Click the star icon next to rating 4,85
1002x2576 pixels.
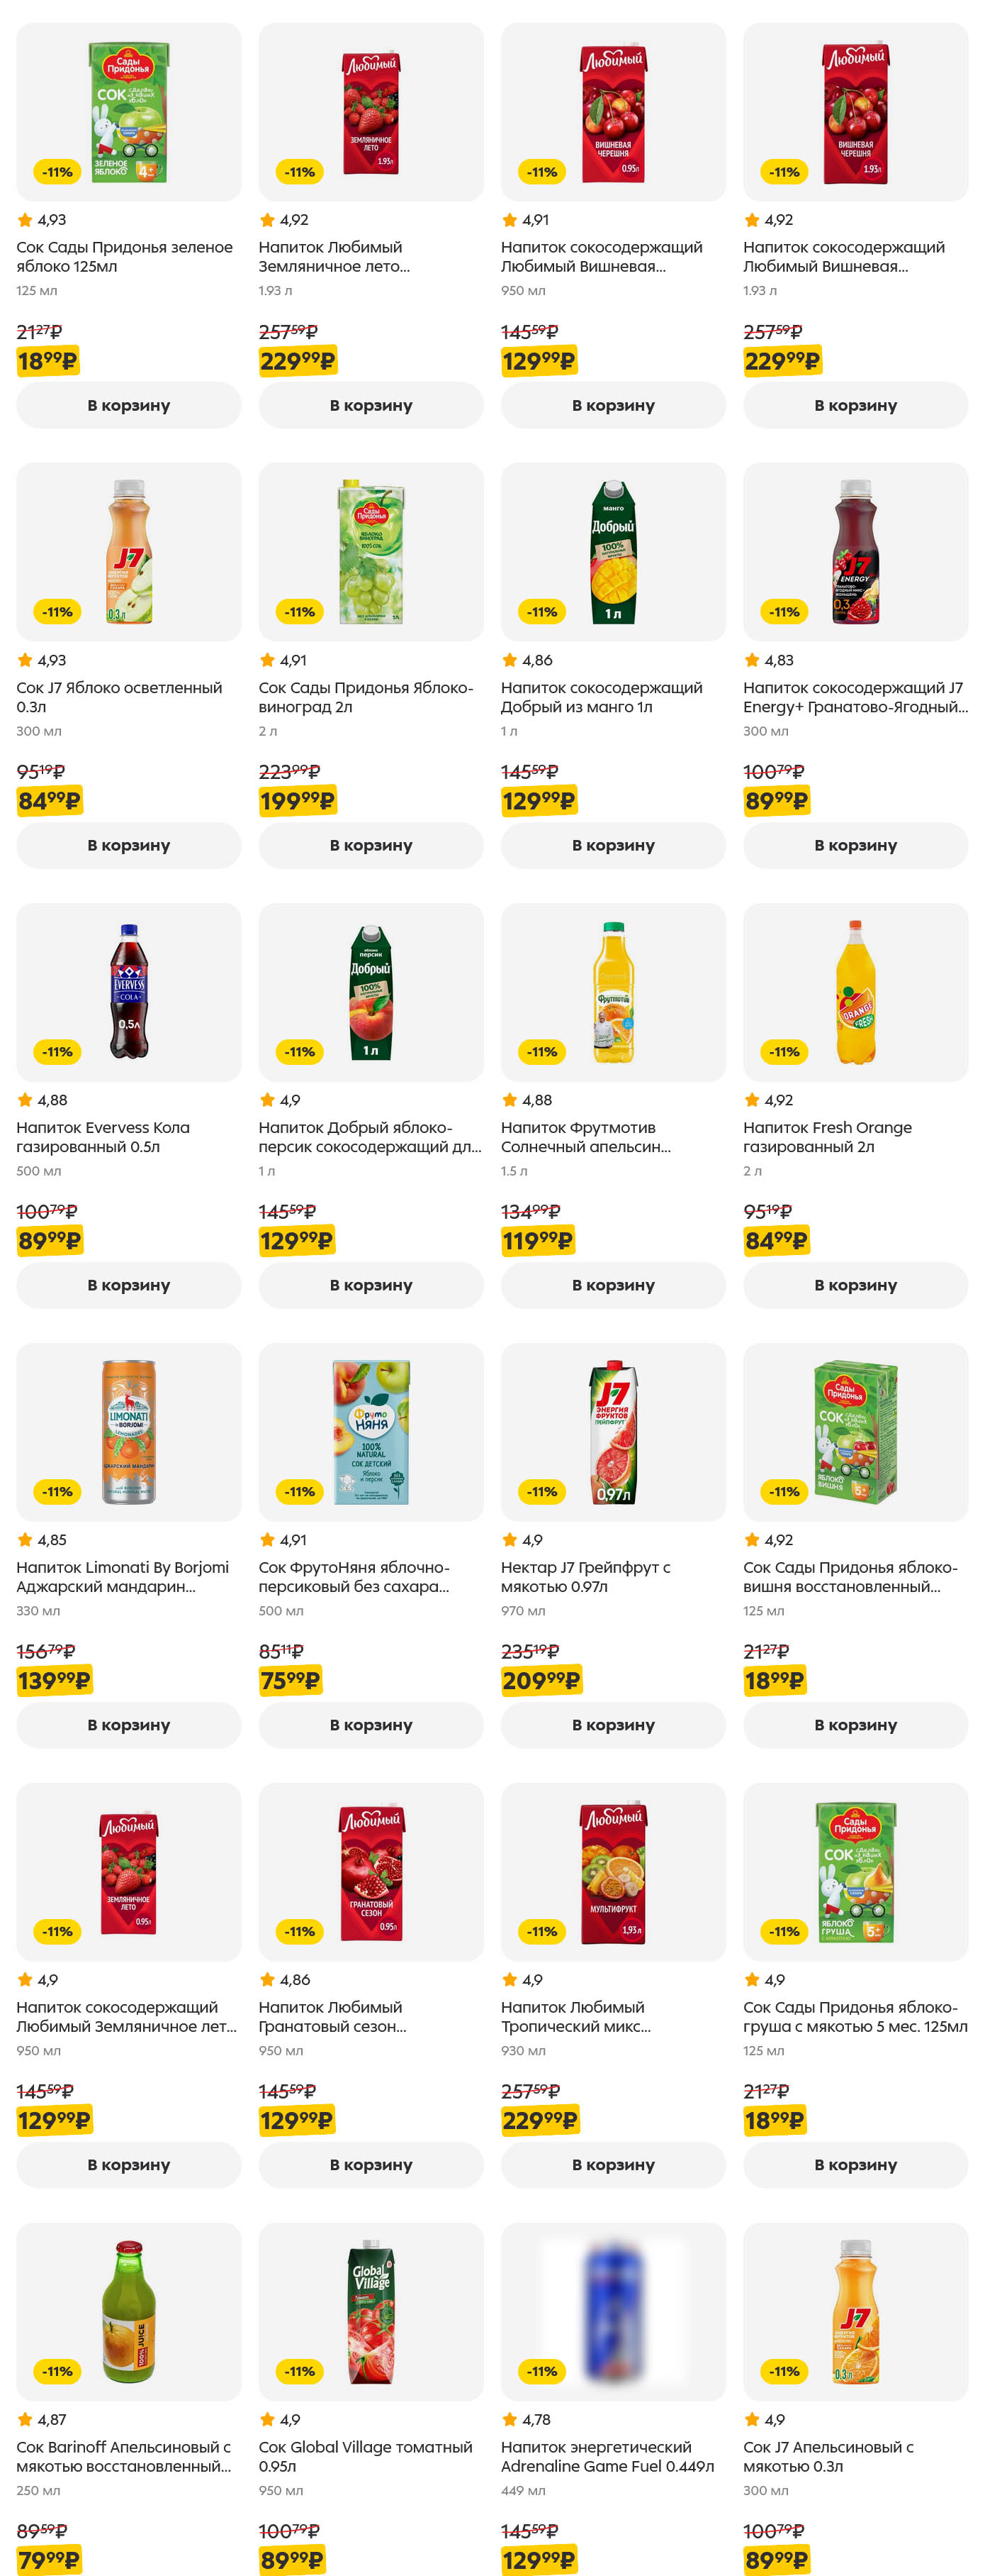coord(25,1540)
